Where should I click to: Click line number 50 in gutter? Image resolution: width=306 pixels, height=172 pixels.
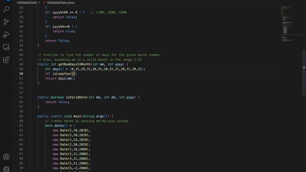[21, 74]
